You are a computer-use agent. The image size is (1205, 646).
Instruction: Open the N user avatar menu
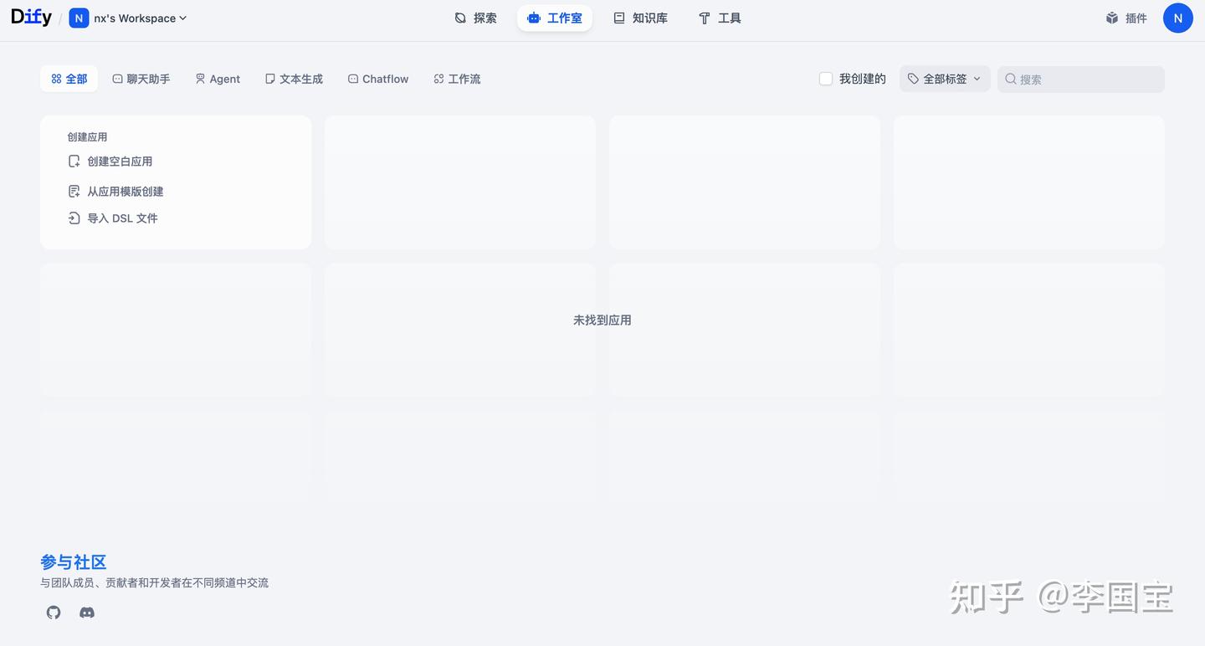coord(1178,18)
